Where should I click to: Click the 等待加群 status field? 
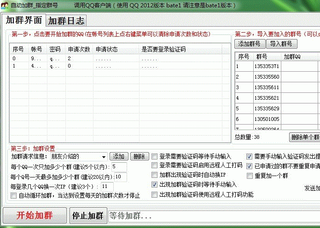[214, 216]
